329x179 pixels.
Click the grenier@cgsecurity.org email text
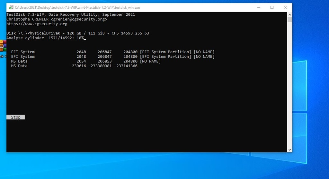(79, 19)
